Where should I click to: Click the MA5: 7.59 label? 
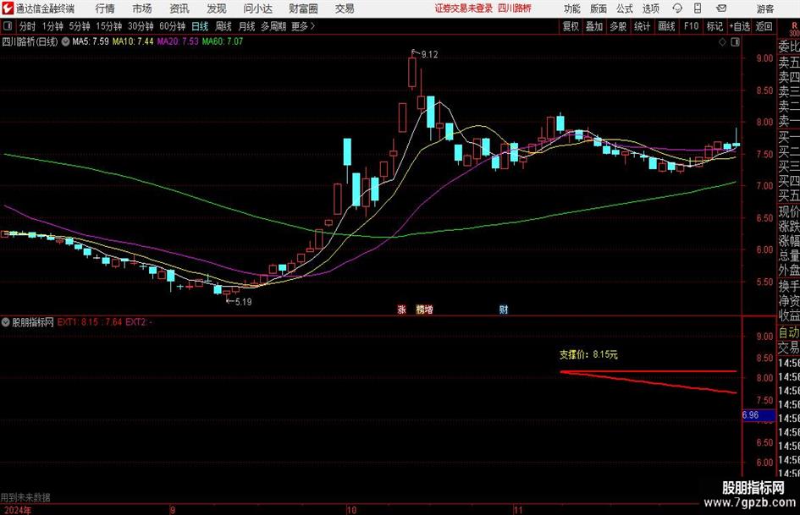pos(91,41)
